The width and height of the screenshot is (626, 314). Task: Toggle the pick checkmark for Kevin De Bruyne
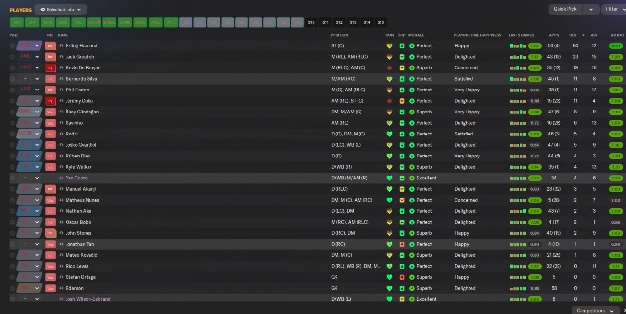click(12, 68)
